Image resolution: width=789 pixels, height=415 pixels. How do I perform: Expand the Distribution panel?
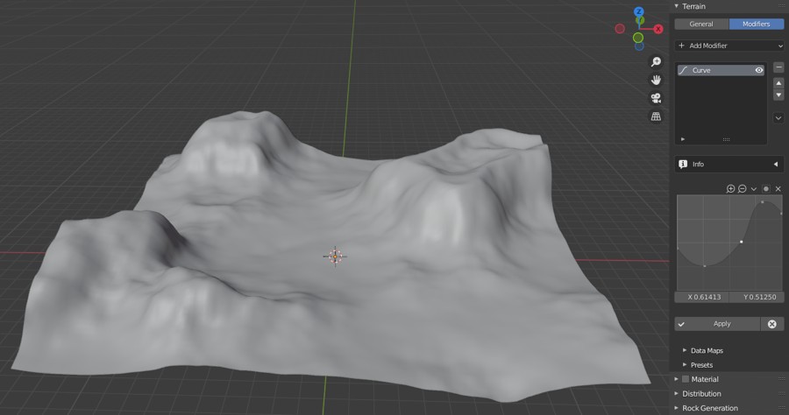click(x=676, y=394)
